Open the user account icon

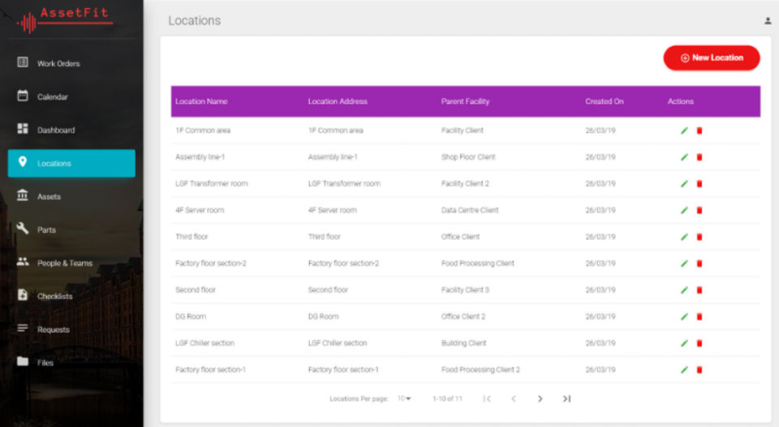[x=768, y=21]
